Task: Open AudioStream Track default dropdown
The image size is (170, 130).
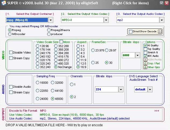Action: point(150,89)
